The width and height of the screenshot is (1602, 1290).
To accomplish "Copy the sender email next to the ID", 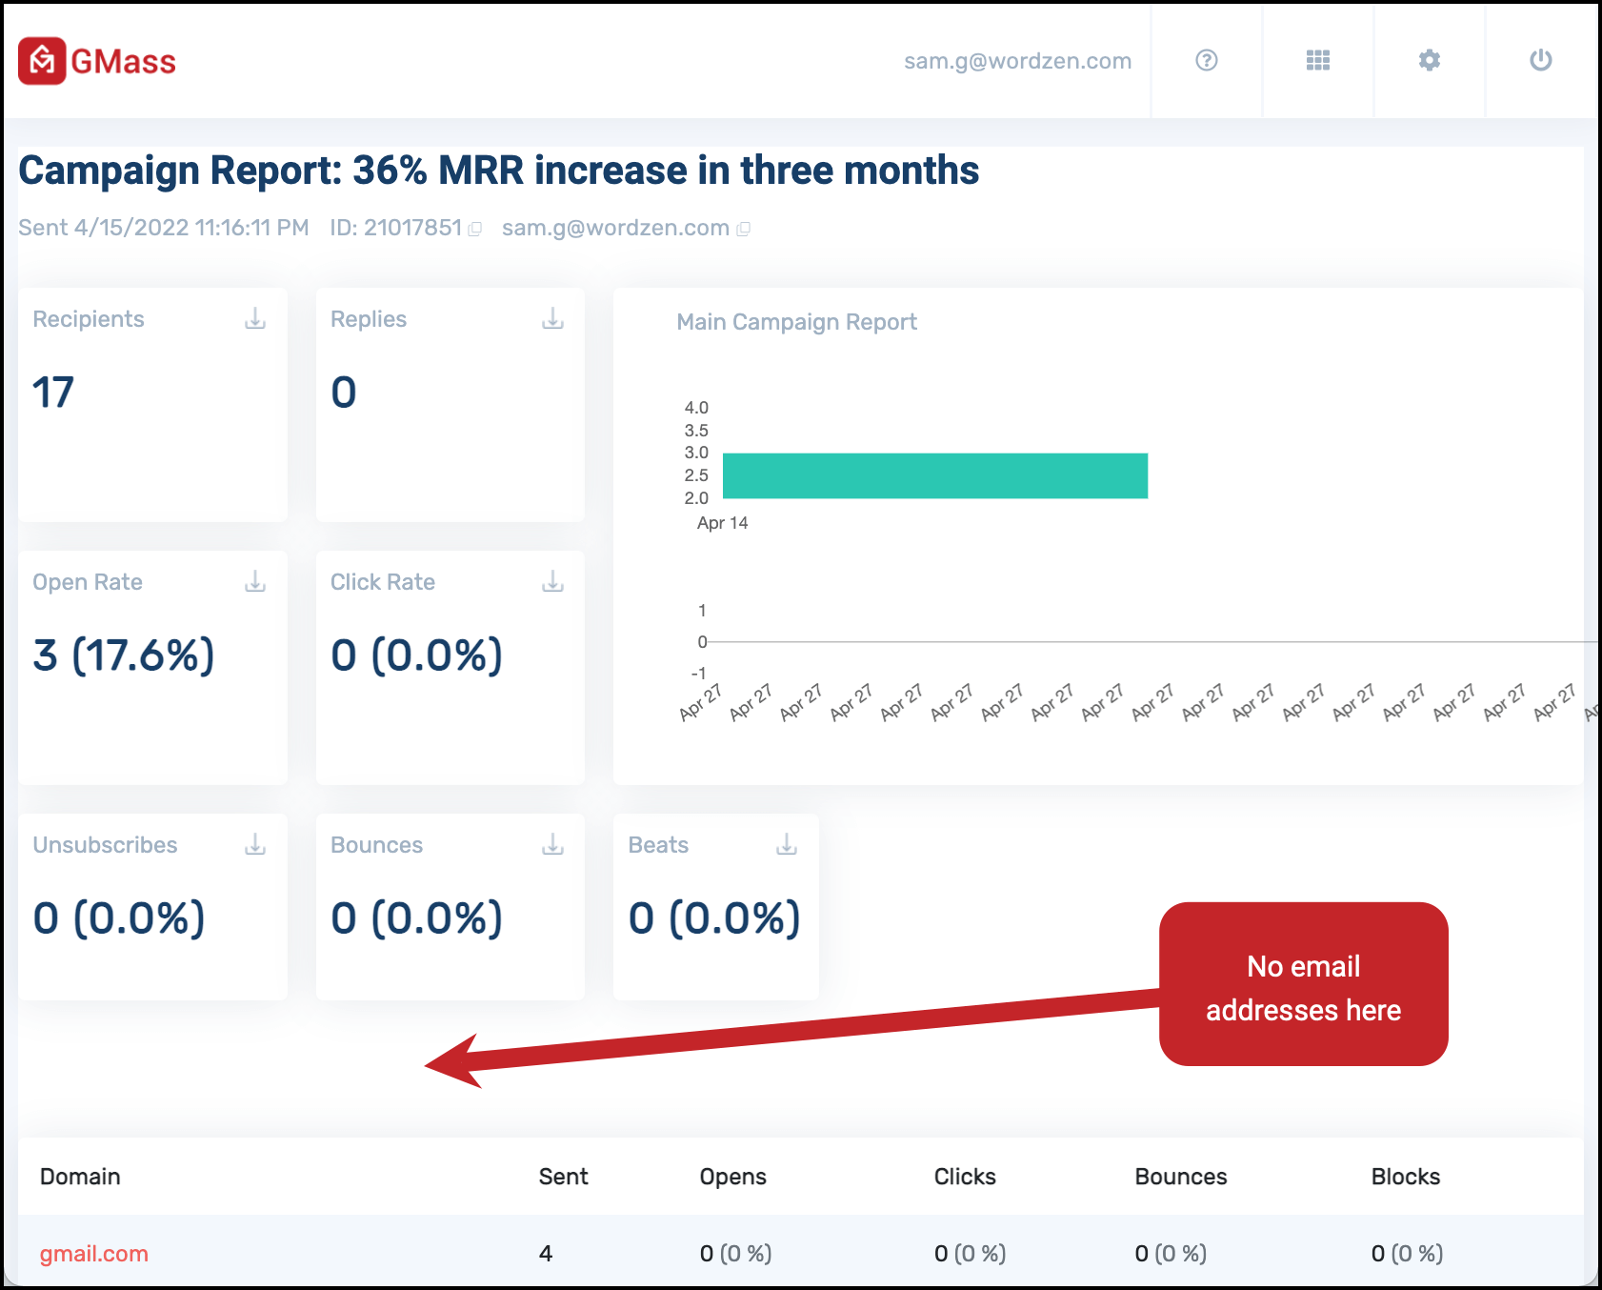I will click(744, 229).
